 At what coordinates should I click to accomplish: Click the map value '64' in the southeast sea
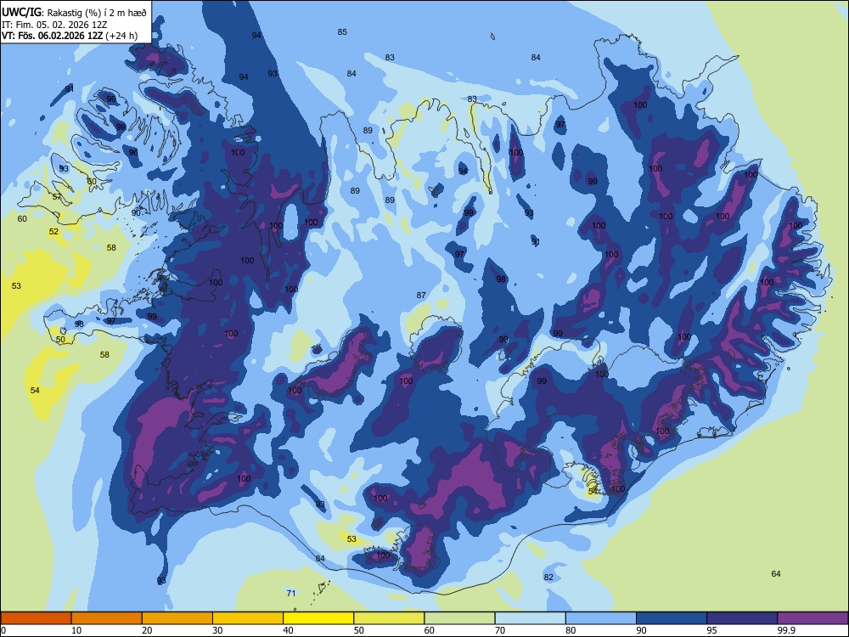tap(776, 573)
